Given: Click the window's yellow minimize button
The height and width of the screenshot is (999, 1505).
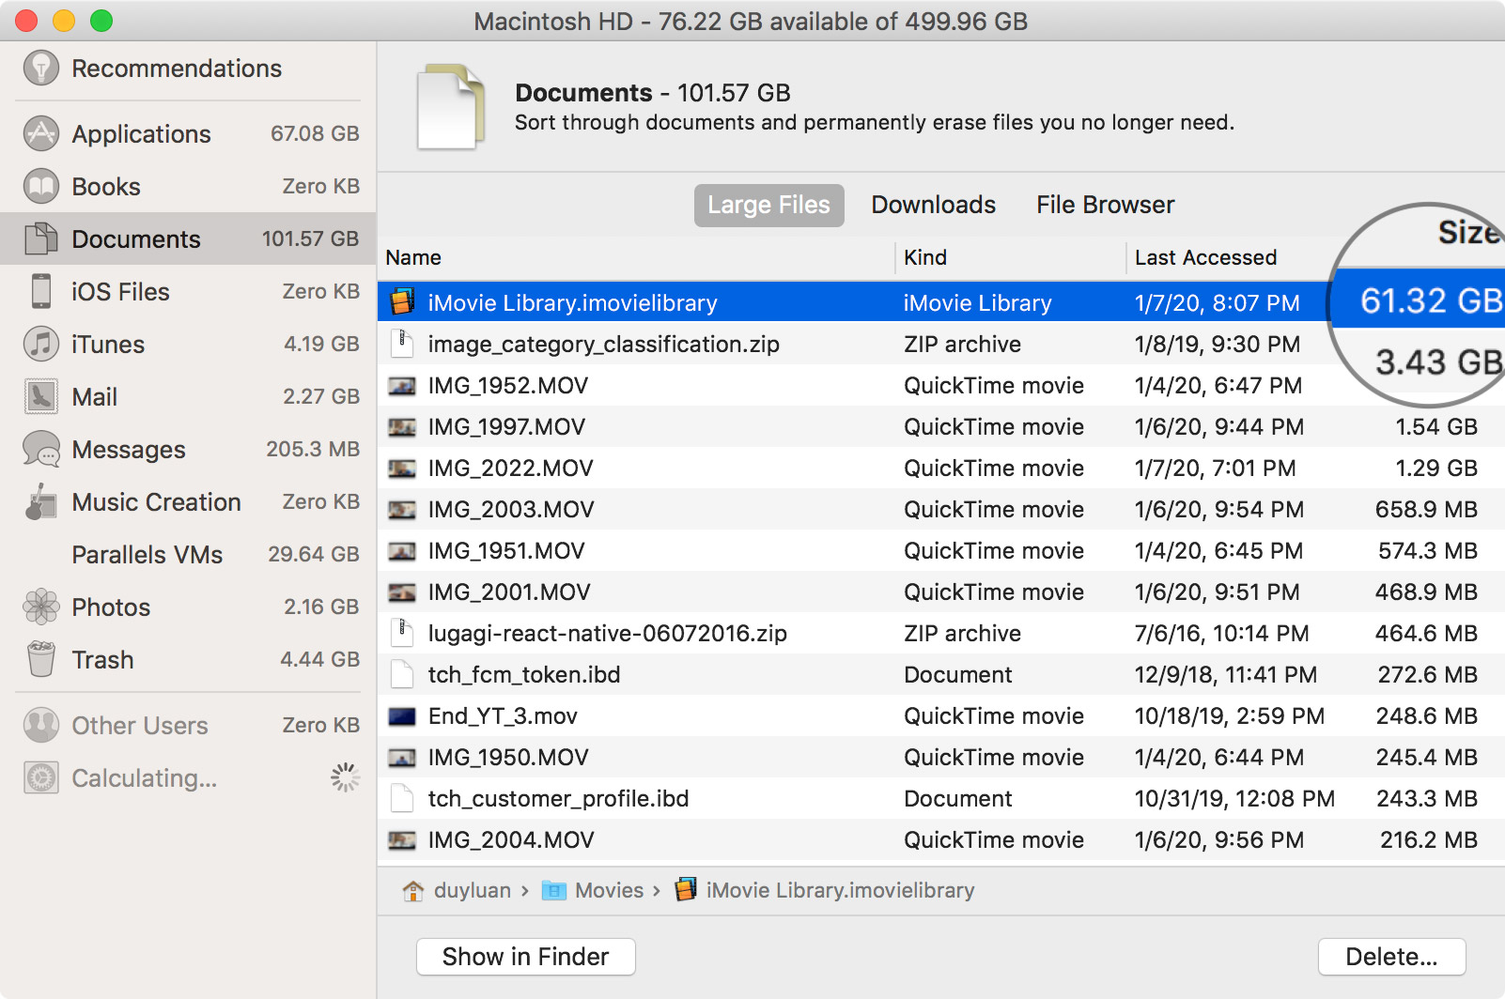Looking at the screenshot, I should (64, 20).
